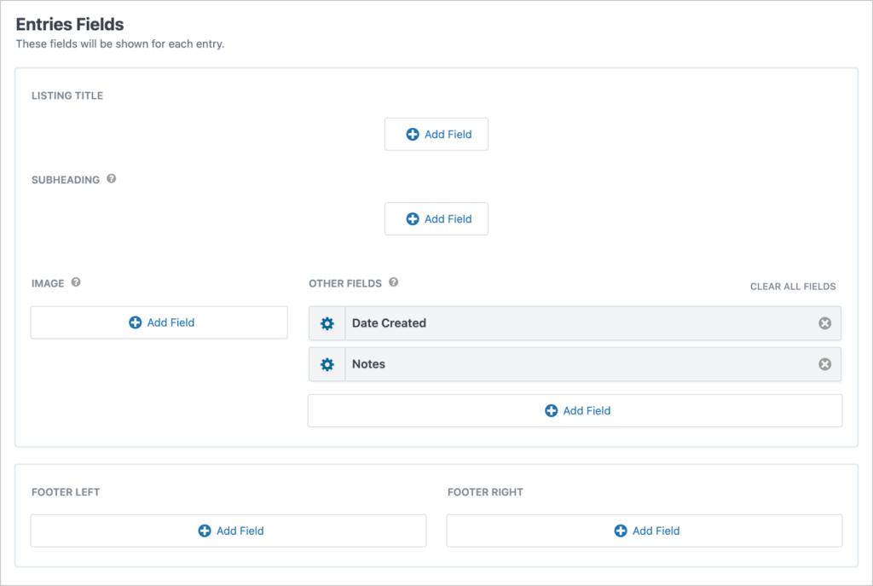873x586 pixels.
Task: Add a field to Footer Left
Action: pyautogui.click(x=228, y=531)
